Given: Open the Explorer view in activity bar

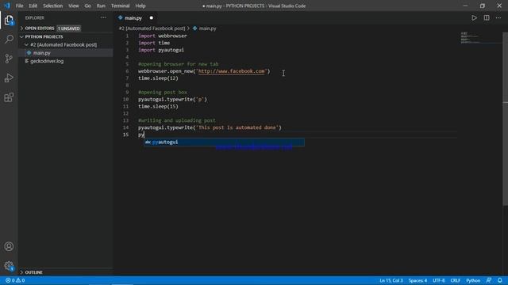Looking at the screenshot, I should [x=9, y=21].
